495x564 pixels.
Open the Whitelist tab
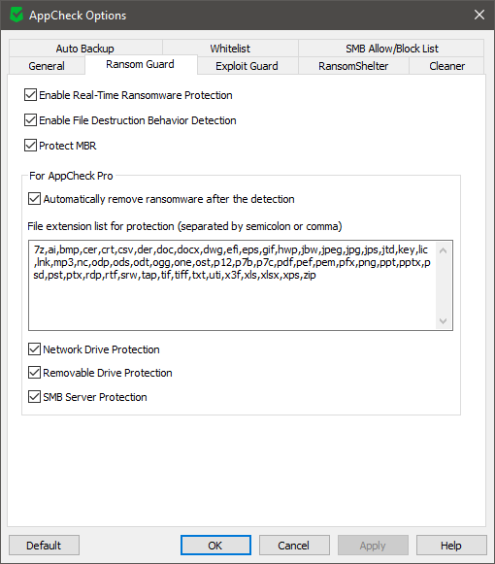point(230,49)
